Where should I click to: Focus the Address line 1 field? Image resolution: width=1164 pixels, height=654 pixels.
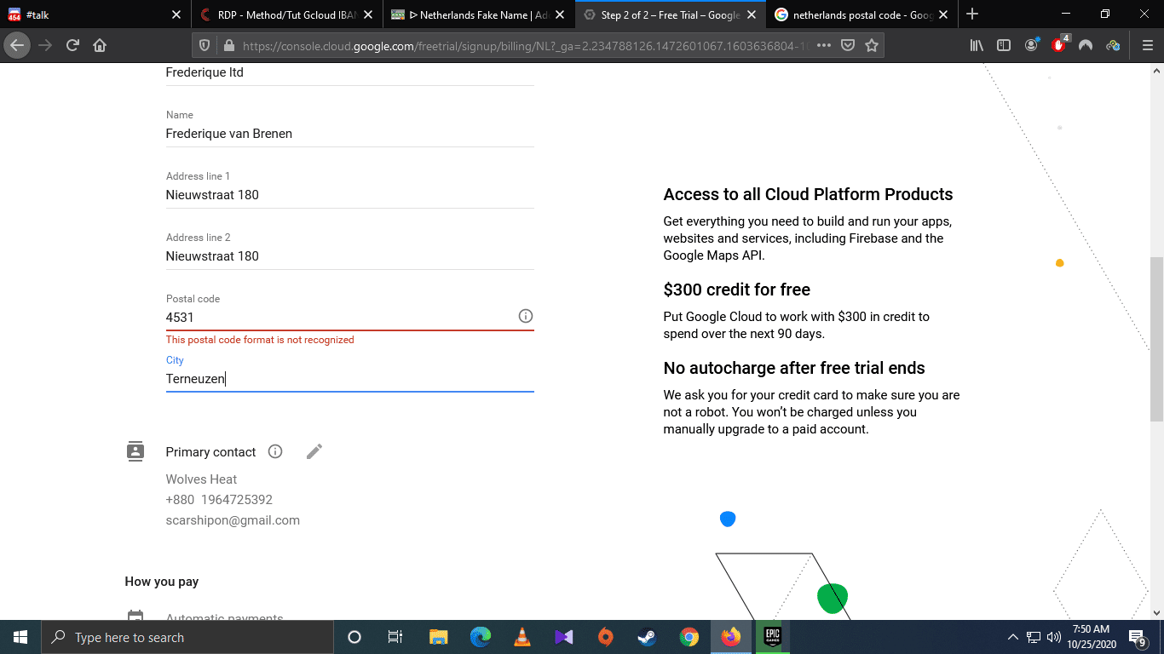(x=349, y=195)
